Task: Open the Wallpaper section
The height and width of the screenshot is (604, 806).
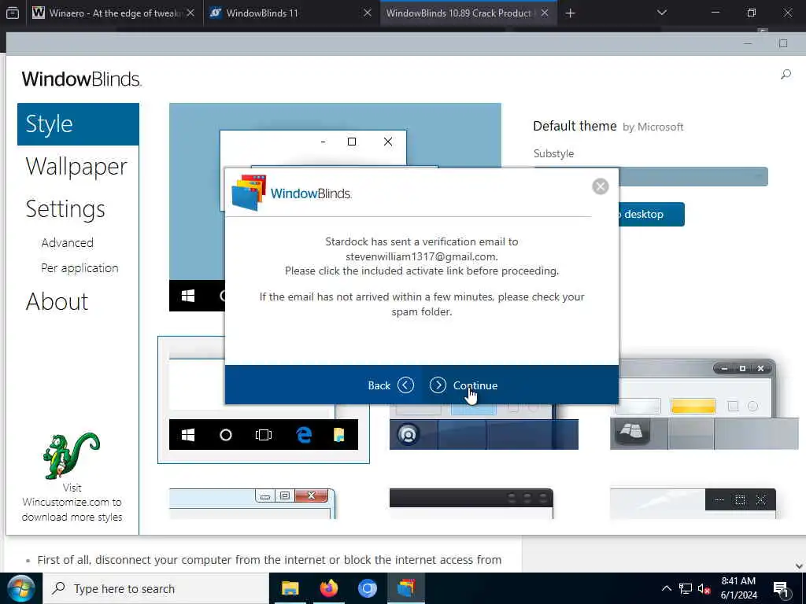Action: tap(76, 167)
